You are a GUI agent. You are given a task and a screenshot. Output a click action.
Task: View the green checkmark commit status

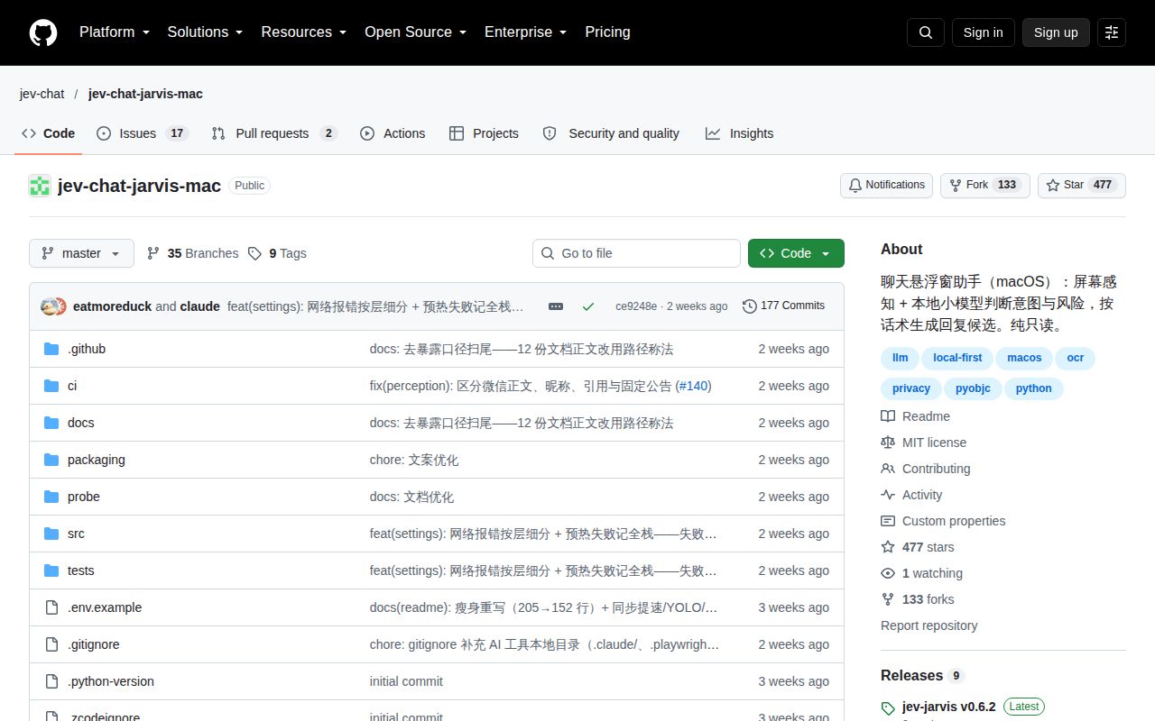click(588, 306)
